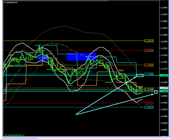Screen dimensions: 171x139
Task: Select the cyan 1.10635 price label
Action: [x=149, y=107]
